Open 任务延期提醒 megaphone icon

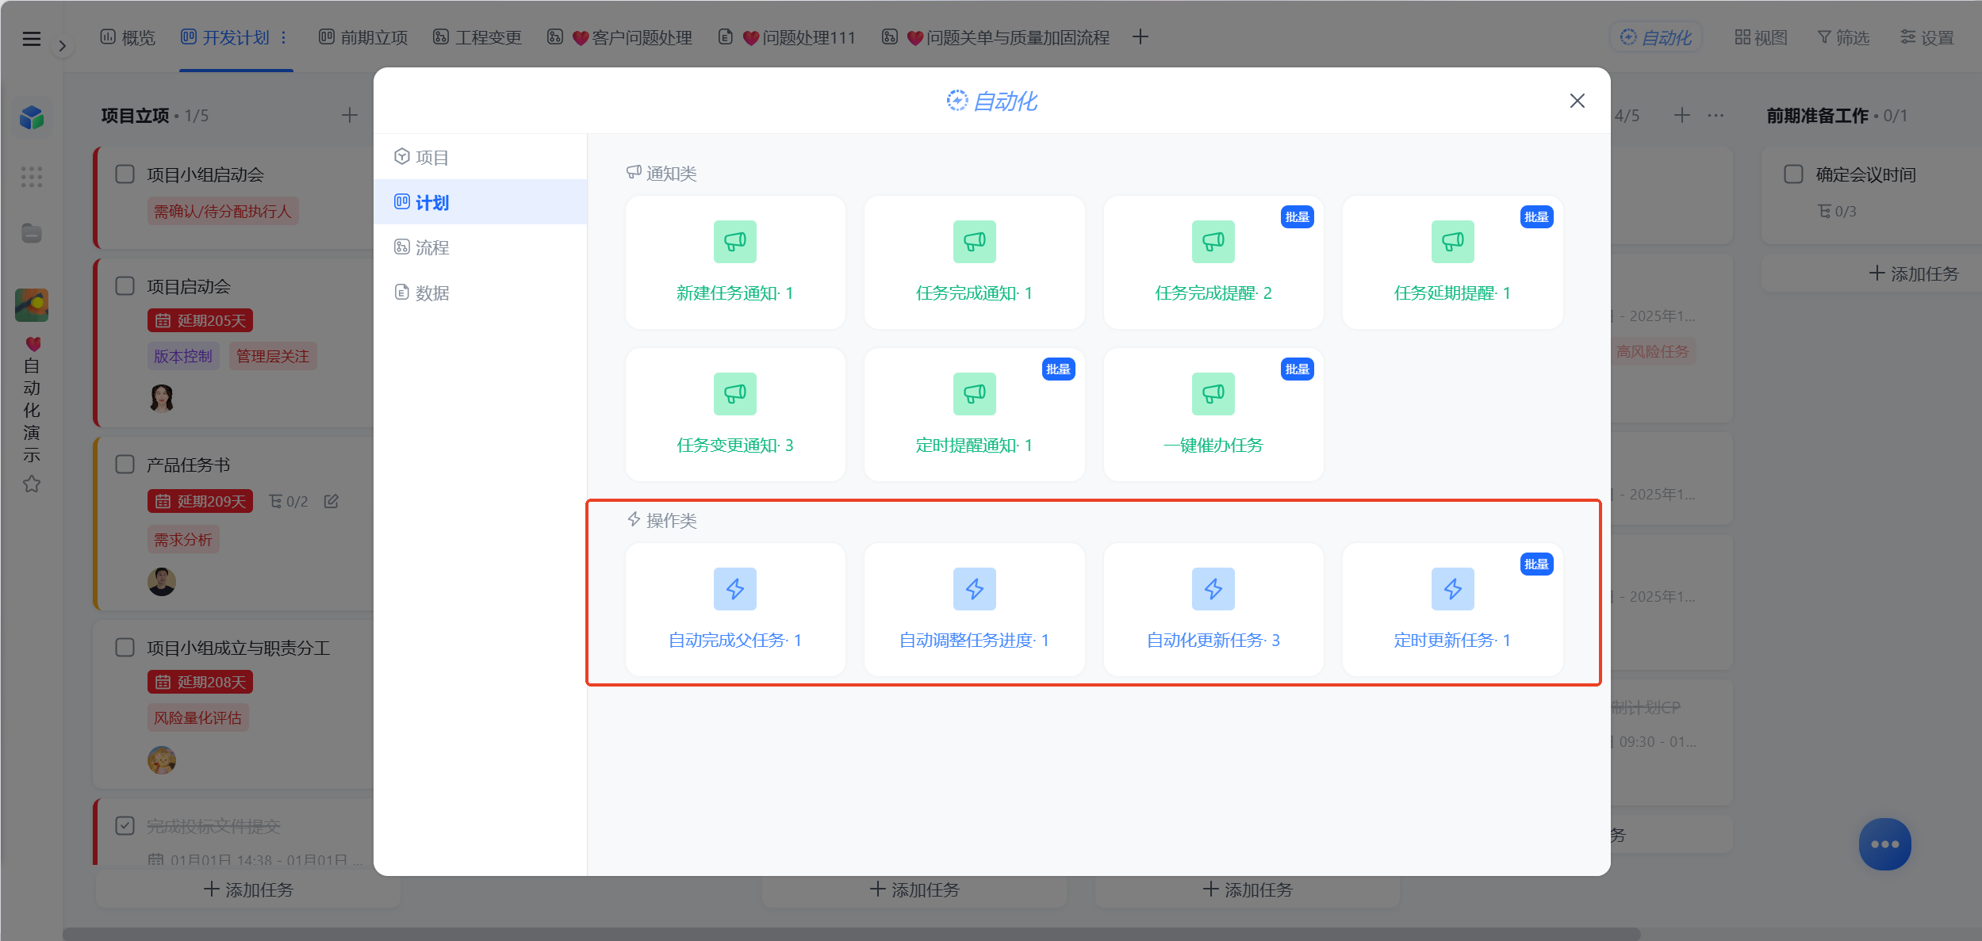1452,242
